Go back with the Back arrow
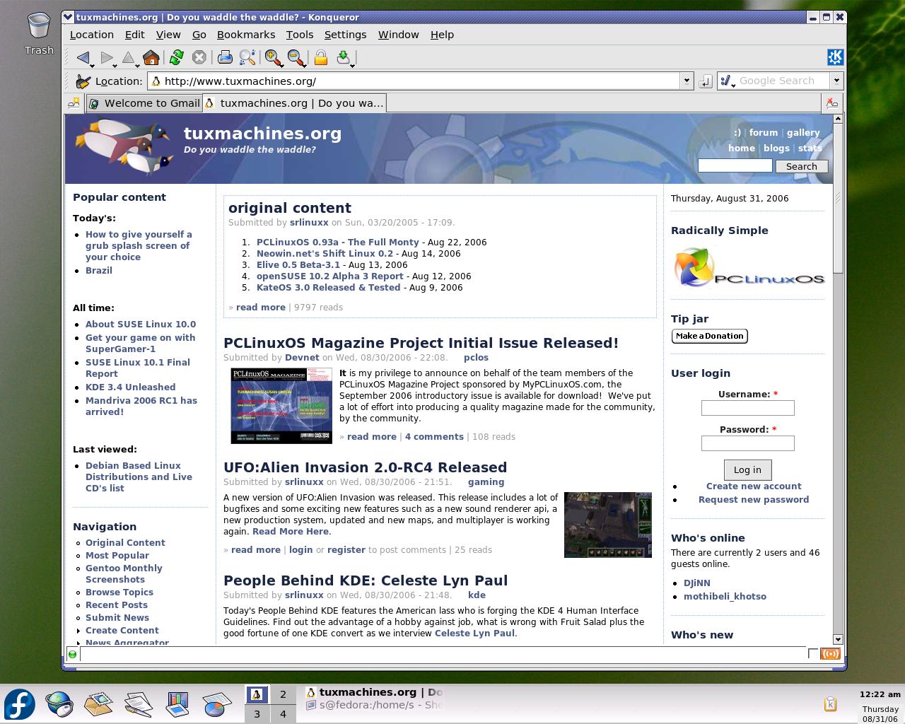The width and height of the screenshot is (905, 724). coord(84,58)
